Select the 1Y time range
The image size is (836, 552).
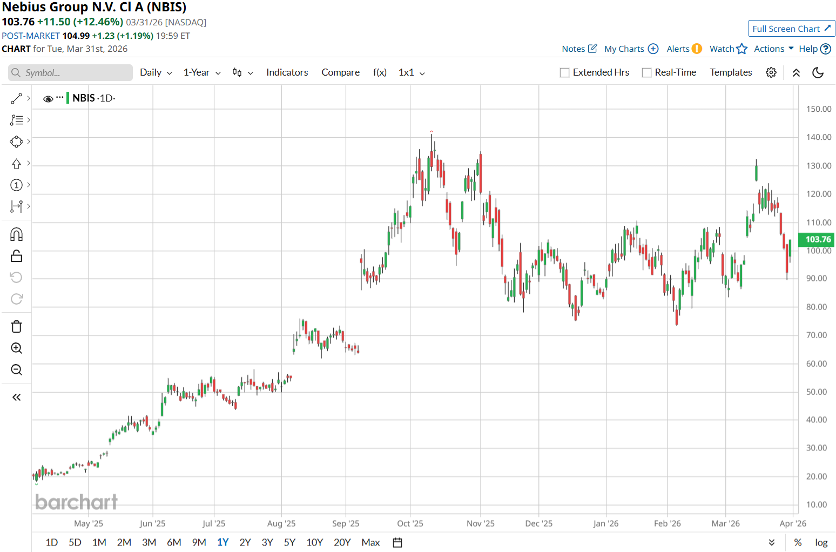click(x=223, y=542)
